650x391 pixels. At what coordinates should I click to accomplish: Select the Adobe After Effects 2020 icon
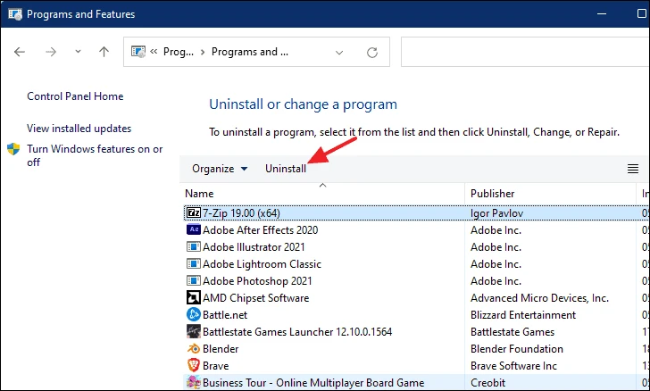coord(193,230)
